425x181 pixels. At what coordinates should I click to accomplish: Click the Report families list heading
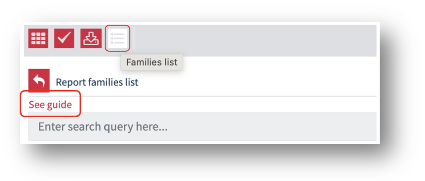coord(97,82)
